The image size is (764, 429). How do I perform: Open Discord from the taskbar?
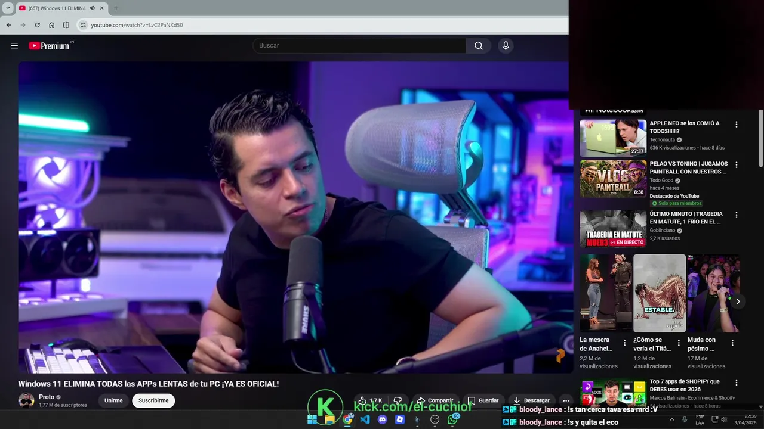coord(383,419)
